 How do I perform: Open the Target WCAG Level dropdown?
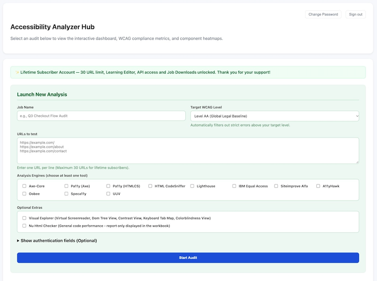pyautogui.click(x=274, y=116)
